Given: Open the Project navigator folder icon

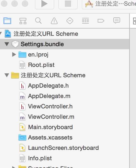Looking at the screenshot, I should tap(7, 21).
